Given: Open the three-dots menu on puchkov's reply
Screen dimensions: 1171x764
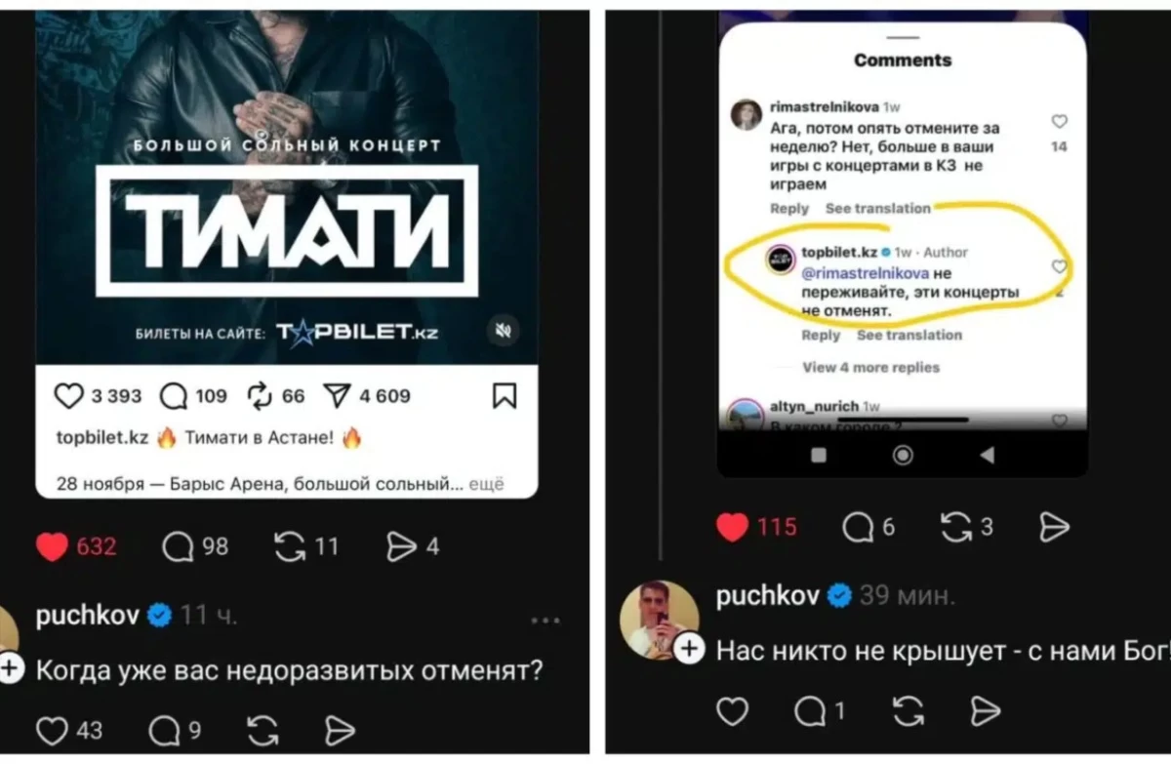Looking at the screenshot, I should click(545, 619).
